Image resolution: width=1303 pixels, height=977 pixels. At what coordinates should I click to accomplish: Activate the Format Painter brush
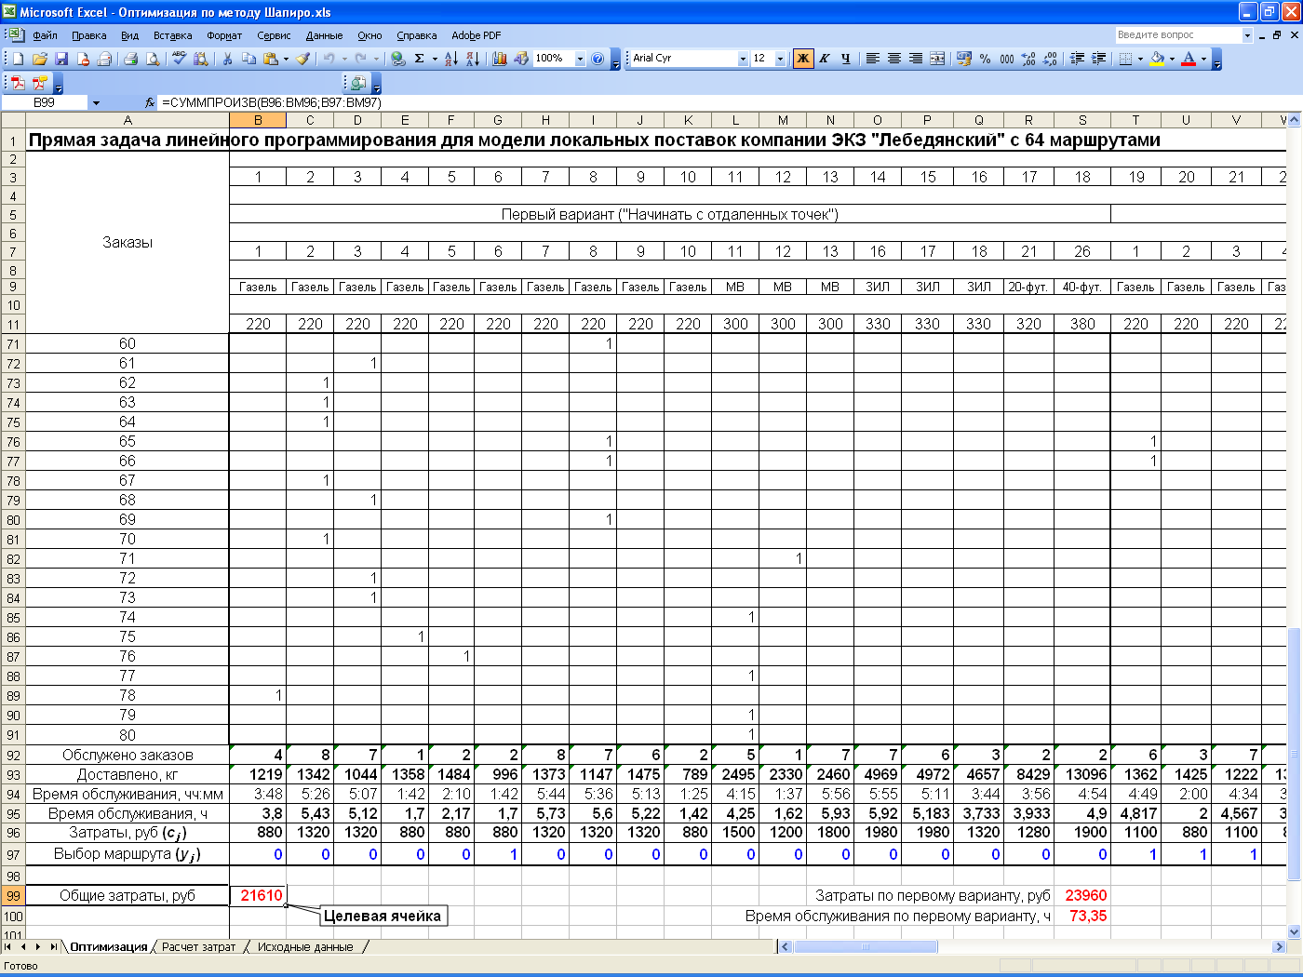point(302,59)
